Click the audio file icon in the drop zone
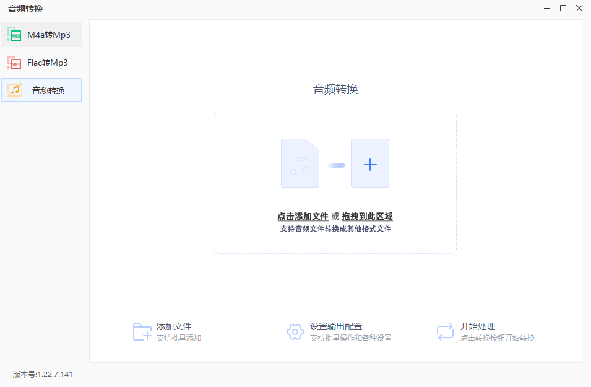 (300, 163)
